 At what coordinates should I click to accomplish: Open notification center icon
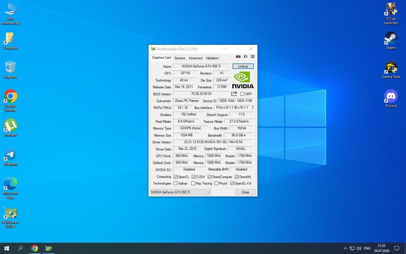(397, 248)
